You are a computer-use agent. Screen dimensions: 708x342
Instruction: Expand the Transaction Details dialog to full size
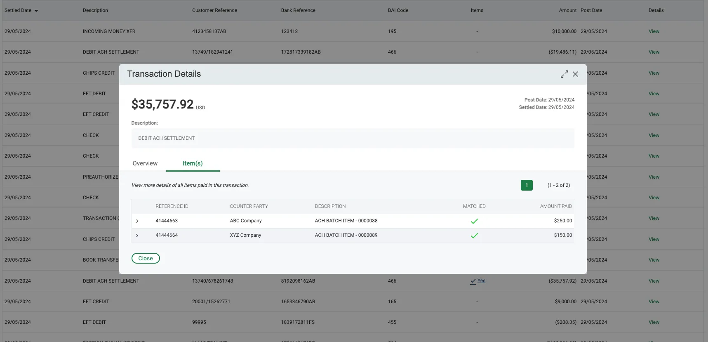point(564,74)
